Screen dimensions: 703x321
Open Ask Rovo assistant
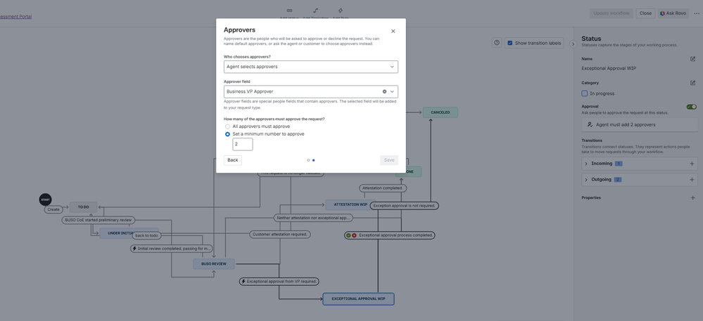(x=673, y=13)
